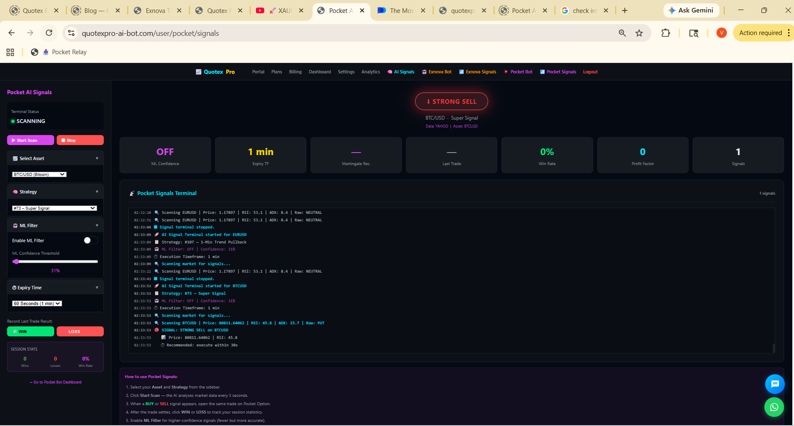Open the blue live chat bubble
The width and height of the screenshot is (794, 426).
(775, 384)
